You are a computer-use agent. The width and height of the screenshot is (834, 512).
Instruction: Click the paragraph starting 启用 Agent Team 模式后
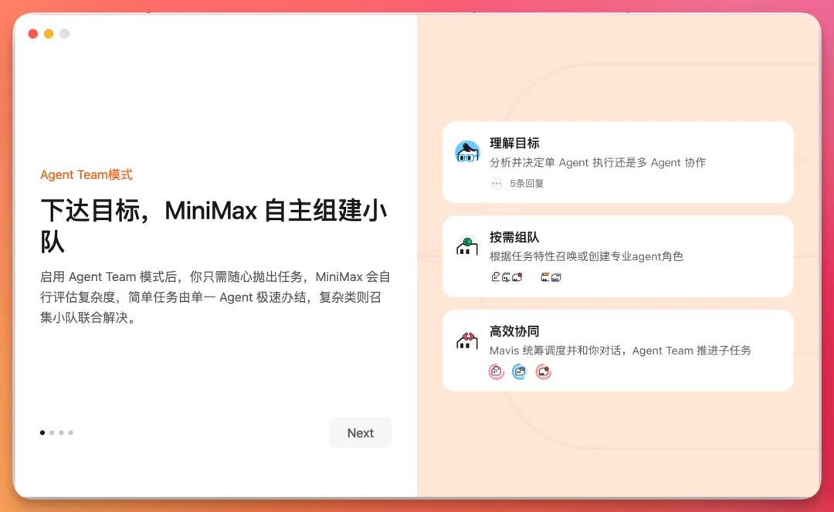click(x=215, y=297)
